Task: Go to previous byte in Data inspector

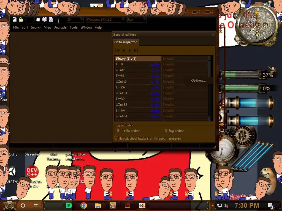Action: point(124,51)
